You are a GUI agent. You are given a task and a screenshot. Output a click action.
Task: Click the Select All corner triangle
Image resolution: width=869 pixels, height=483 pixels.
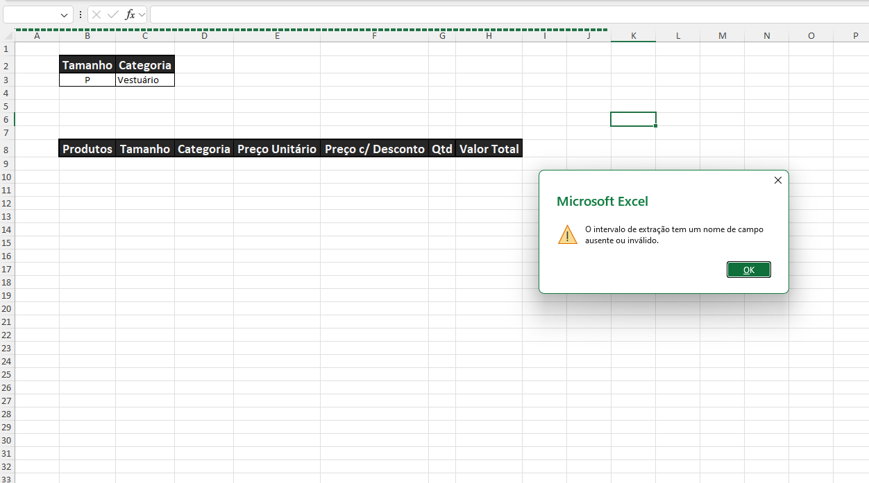[8, 36]
